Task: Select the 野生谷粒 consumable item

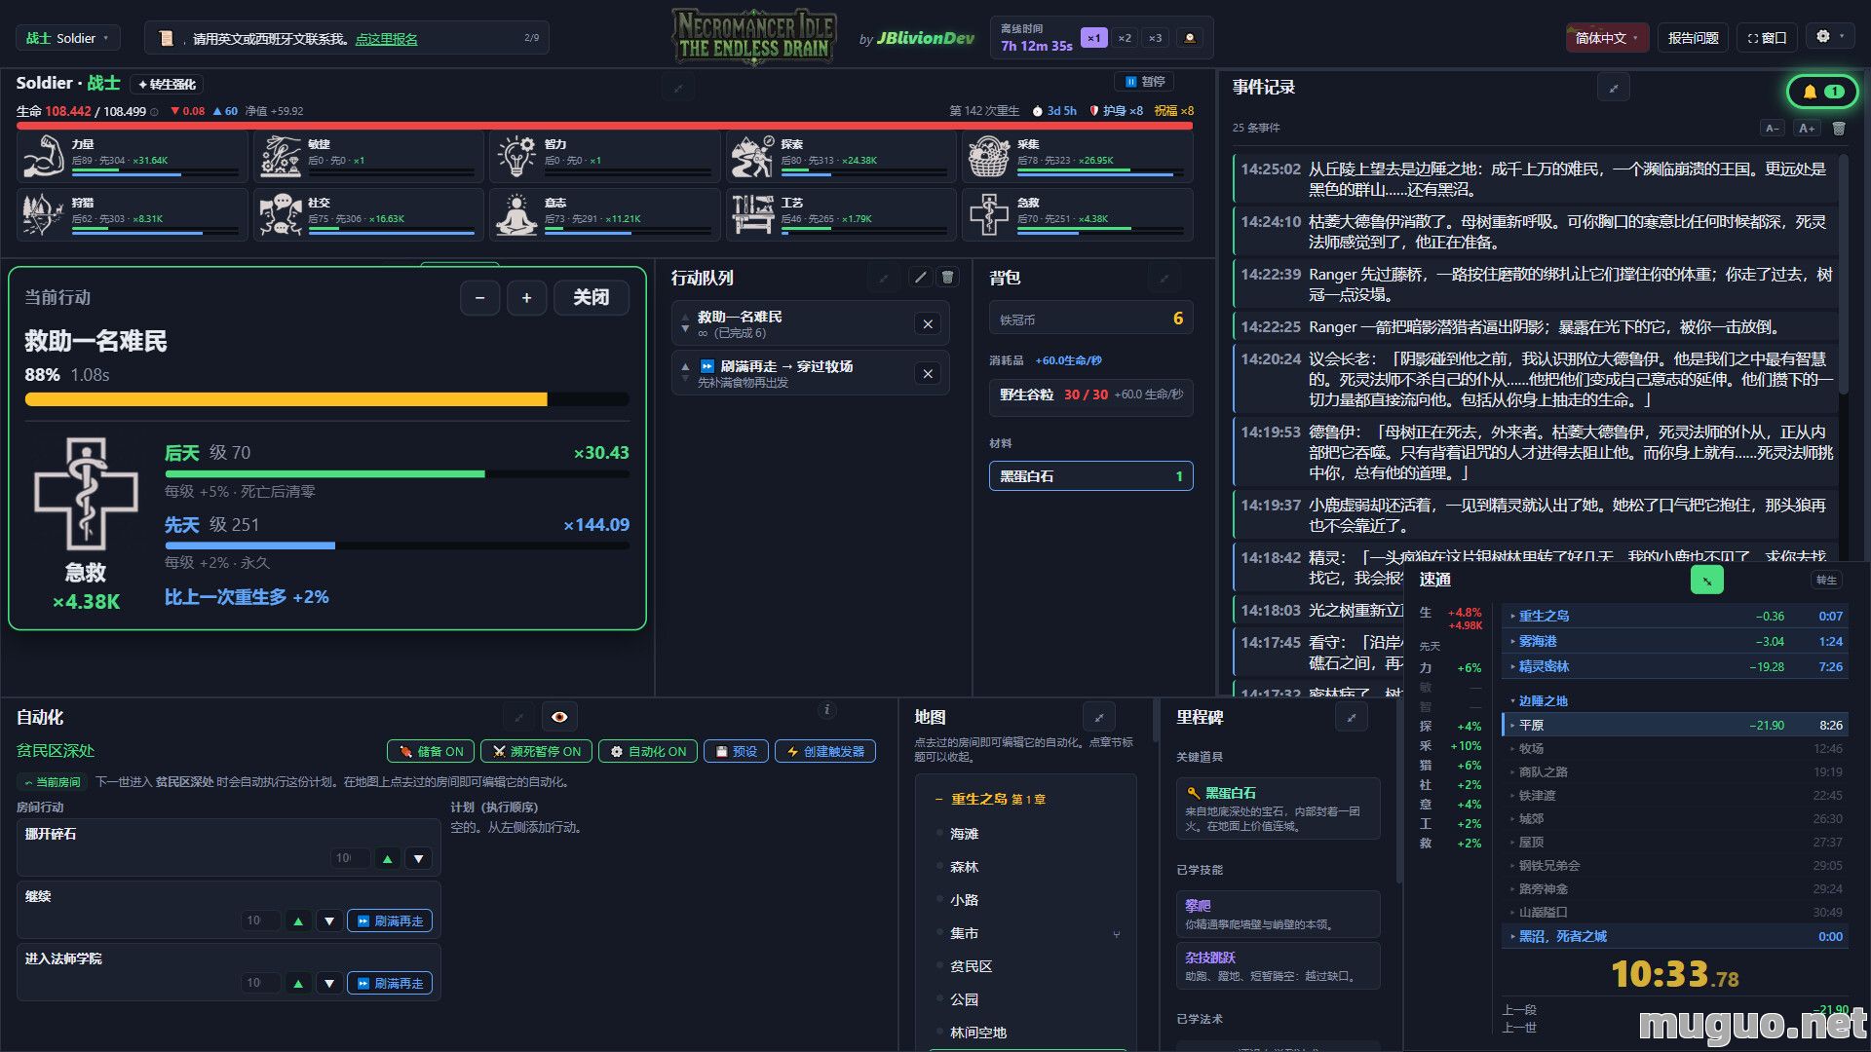Action: (x=1090, y=395)
